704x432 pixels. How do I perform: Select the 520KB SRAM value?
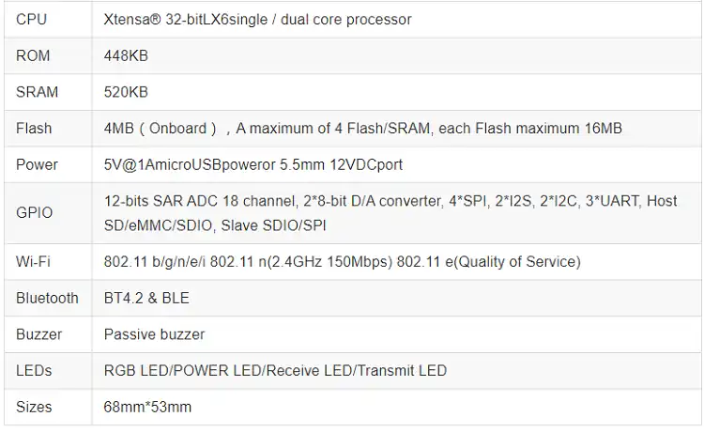(x=126, y=92)
